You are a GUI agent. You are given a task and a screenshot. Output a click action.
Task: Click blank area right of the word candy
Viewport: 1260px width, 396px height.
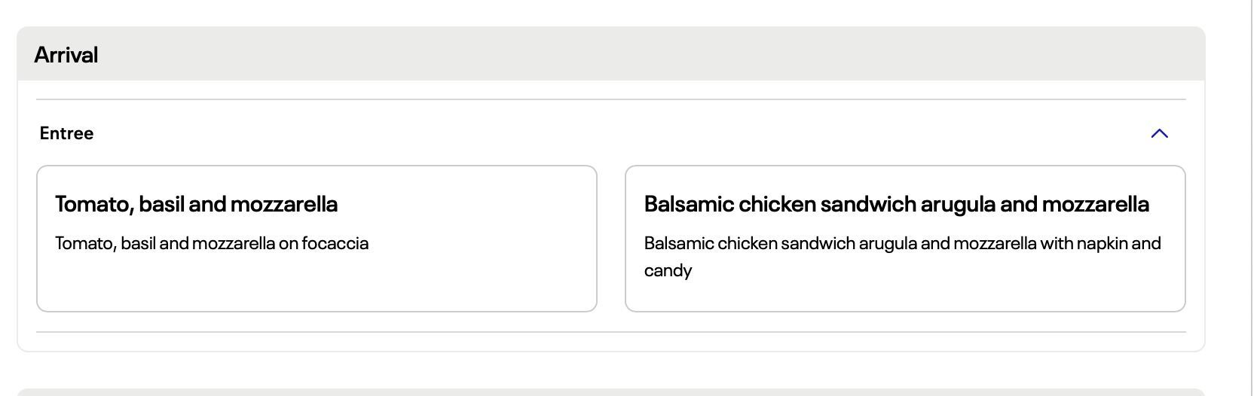pyautogui.click(x=904, y=273)
